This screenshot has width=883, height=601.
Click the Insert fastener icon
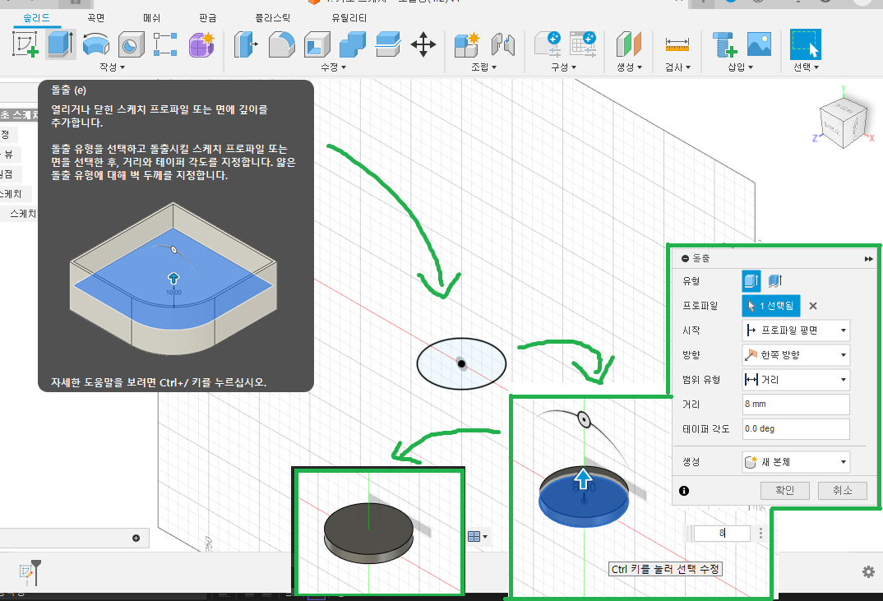click(724, 44)
